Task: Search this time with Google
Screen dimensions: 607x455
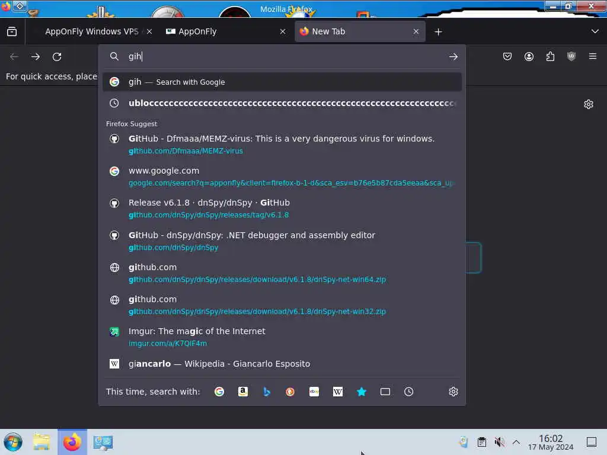Action: [x=219, y=392]
